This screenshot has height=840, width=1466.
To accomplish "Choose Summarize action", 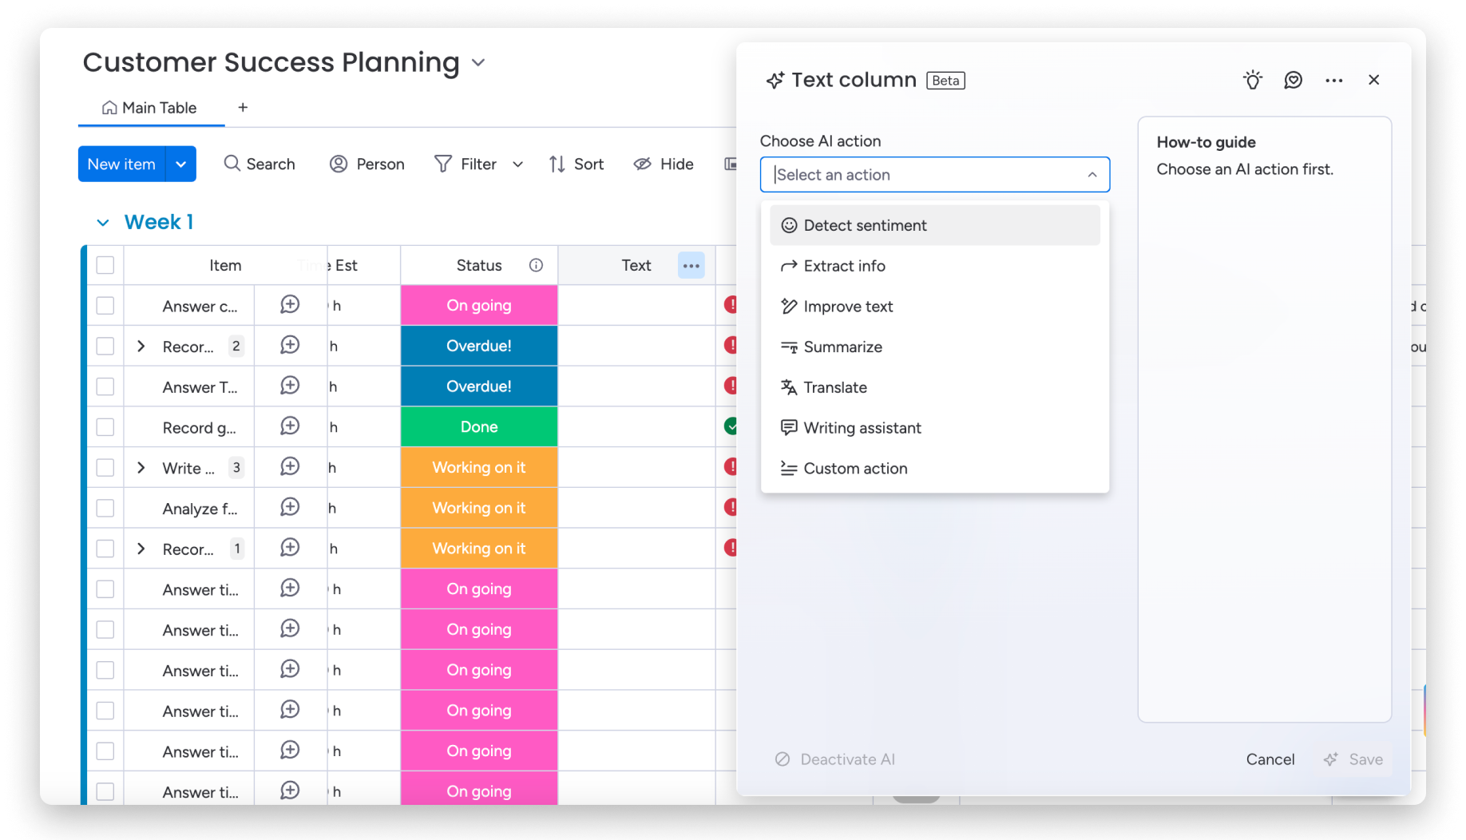I will (934, 347).
